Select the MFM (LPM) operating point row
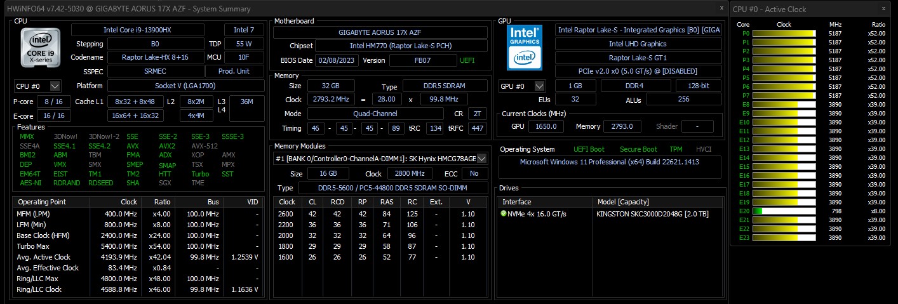The width and height of the screenshot is (898, 304). (x=138, y=214)
